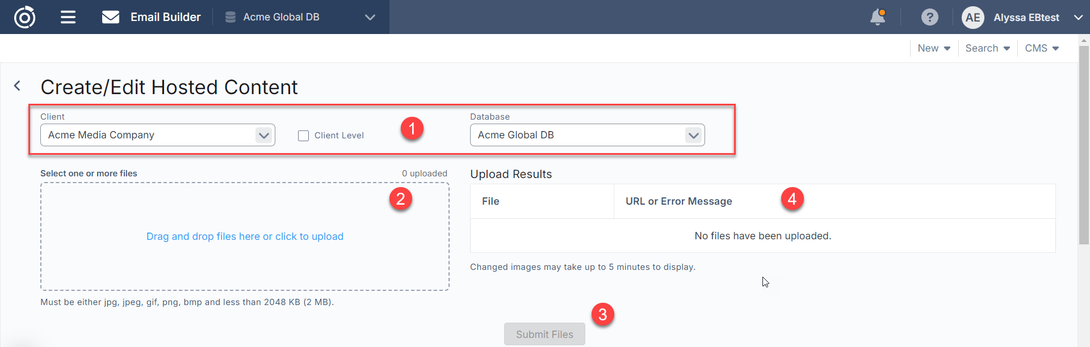This screenshot has width=1090, height=347.
Task: Click the database stack icon
Action: 230,17
